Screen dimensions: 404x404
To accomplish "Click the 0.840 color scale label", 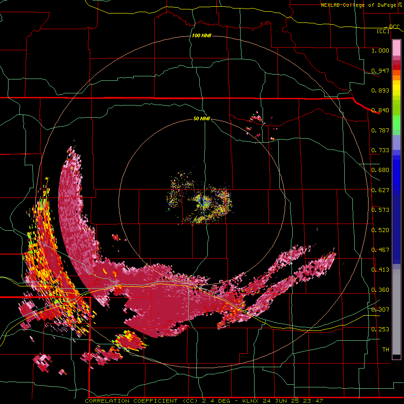I will coord(380,110).
